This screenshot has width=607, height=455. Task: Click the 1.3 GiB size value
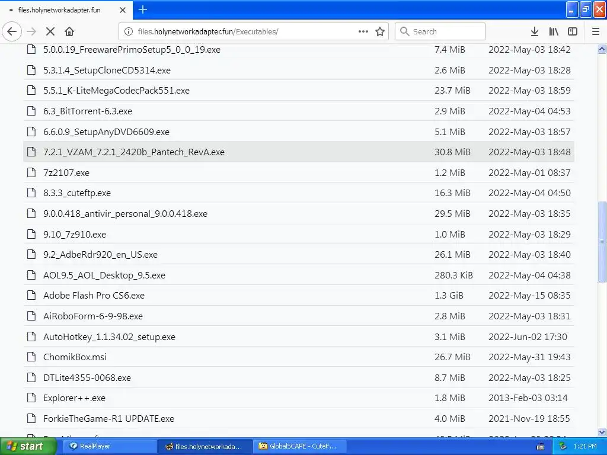click(x=449, y=296)
